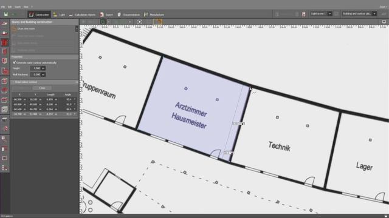Image resolution: width=389 pixels, height=218 pixels.
Task: Select the building tool icon in sidebar
Action: 4,33
